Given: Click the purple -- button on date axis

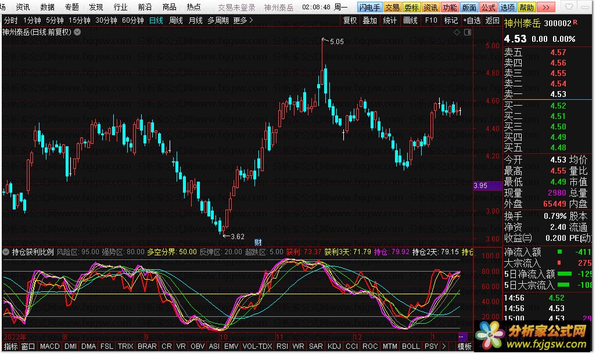Looking at the screenshot, I should (462, 337).
